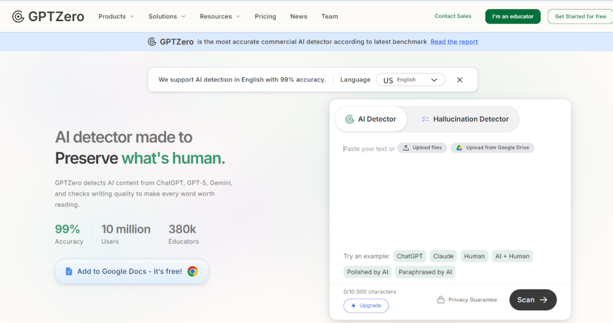Click the Chrome icon on Google Docs button
This screenshot has height=323, width=613.
[x=192, y=272]
